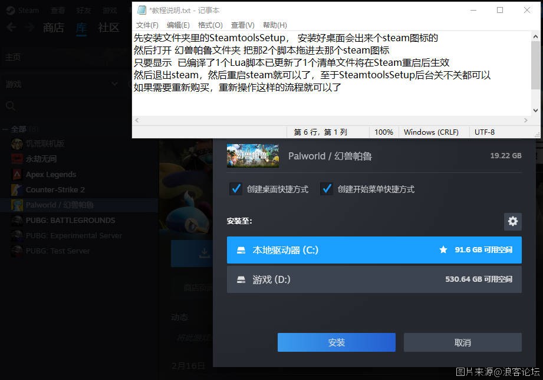The width and height of the screenshot is (543, 380).
Task: Click the drive icon beside 本地驱动器 (C:)
Action: tap(241, 250)
